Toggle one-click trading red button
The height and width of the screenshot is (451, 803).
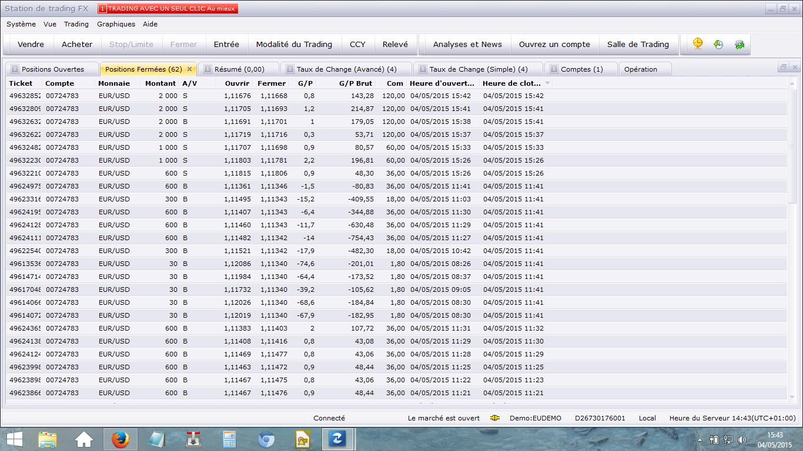pyautogui.click(x=168, y=9)
